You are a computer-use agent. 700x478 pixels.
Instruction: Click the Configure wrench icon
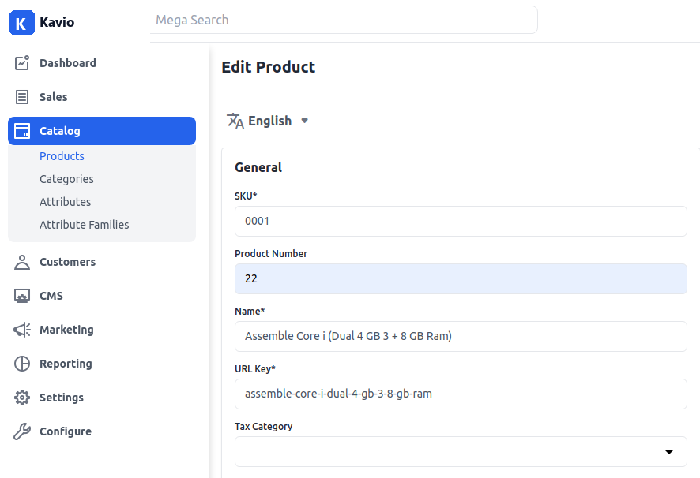tap(22, 431)
